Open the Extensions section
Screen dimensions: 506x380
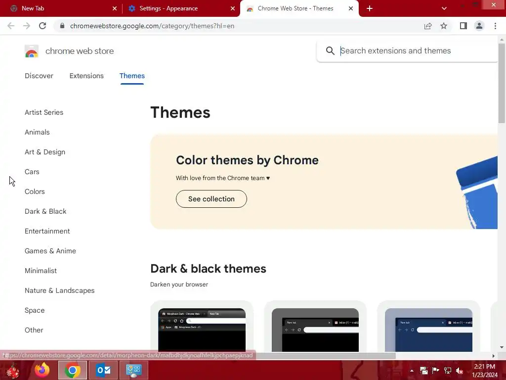(86, 76)
